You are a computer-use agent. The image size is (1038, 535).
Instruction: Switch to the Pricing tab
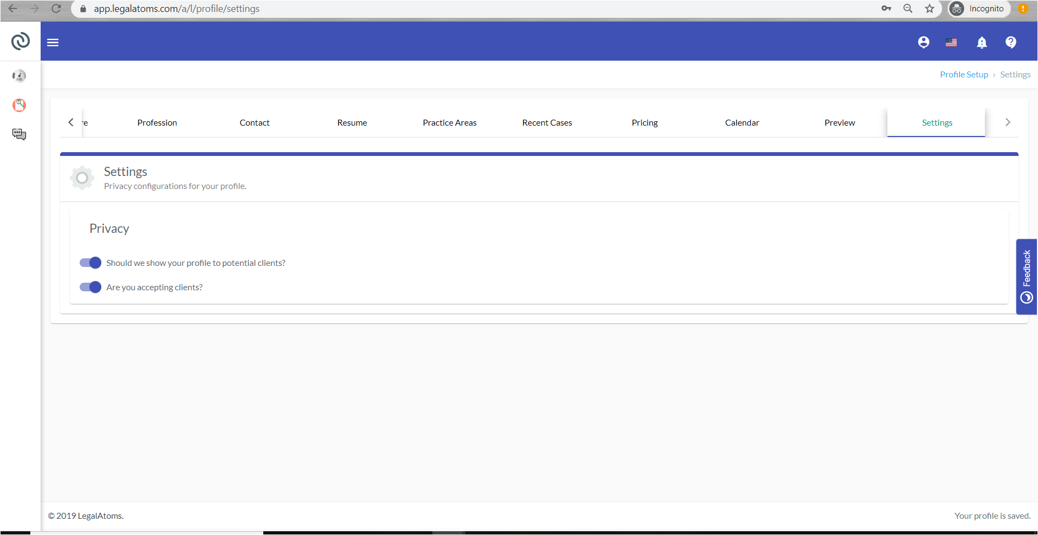point(645,122)
